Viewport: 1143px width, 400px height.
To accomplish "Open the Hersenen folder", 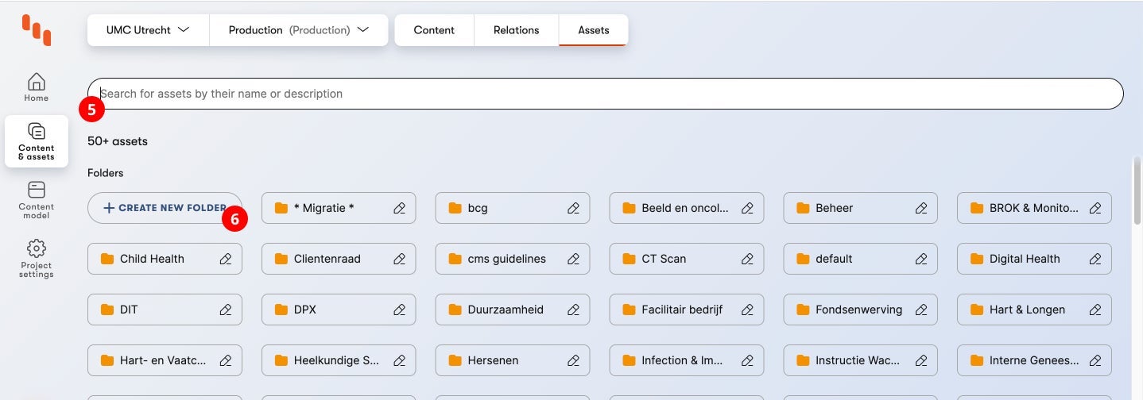I will (493, 360).
